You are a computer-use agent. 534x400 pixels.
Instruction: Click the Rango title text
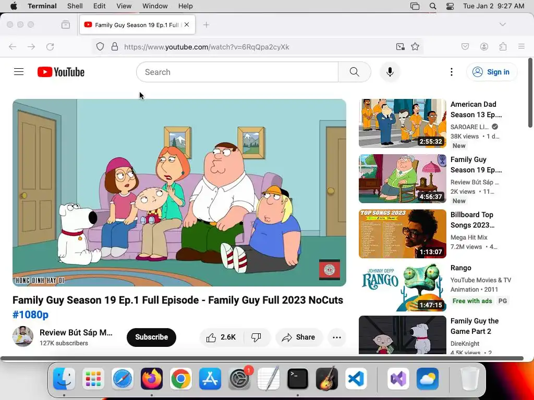(461, 268)
